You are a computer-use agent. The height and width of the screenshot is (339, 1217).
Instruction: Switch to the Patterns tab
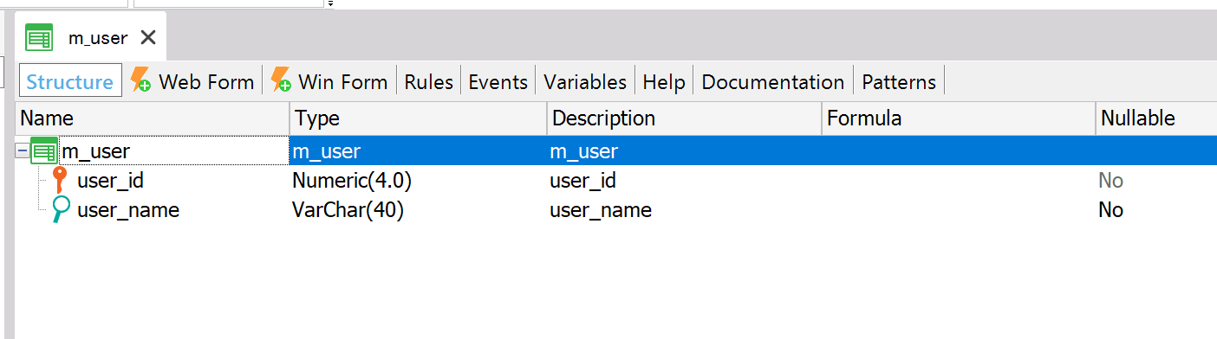tap(899, 82)
